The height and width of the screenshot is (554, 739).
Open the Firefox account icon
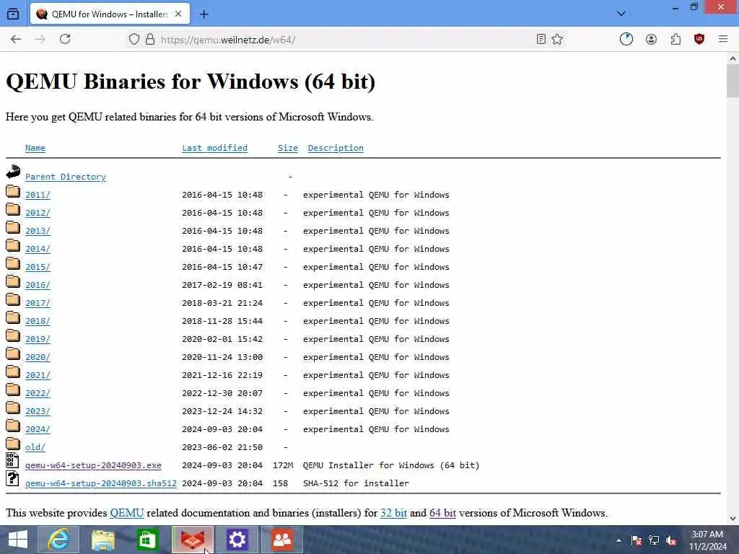pos(652,39)
